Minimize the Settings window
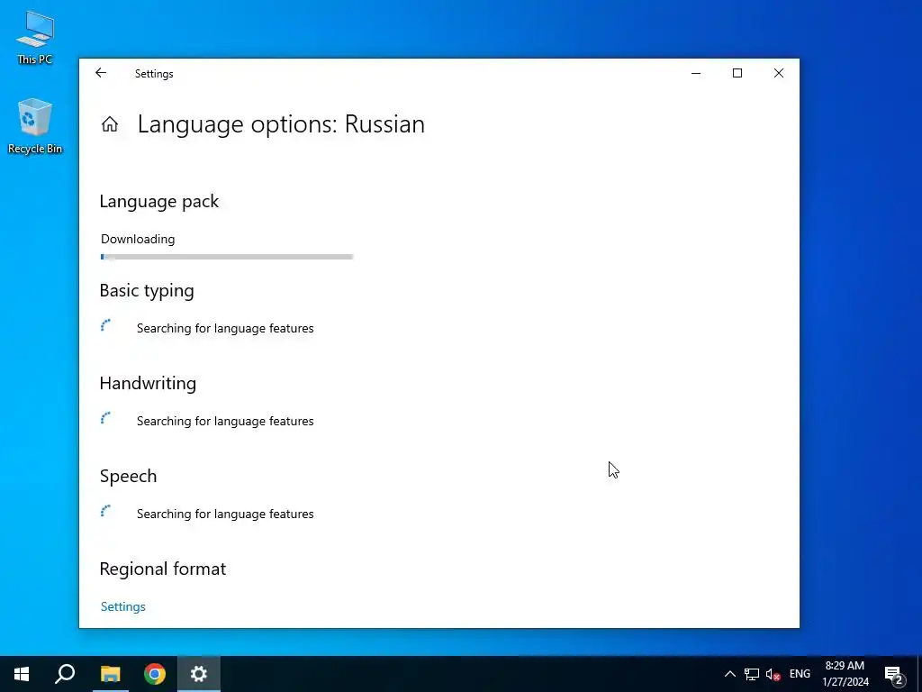 coord(696,73)
